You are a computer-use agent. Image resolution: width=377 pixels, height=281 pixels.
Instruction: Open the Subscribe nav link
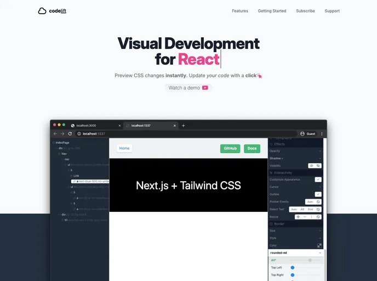[305, 11]
